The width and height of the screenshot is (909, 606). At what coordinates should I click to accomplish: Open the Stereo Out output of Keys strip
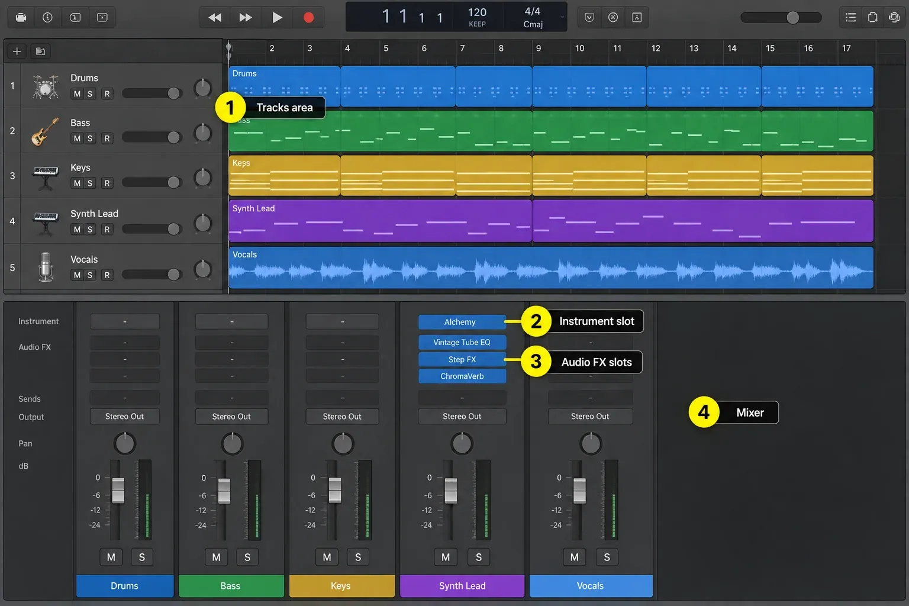click(x=342, y=417)
